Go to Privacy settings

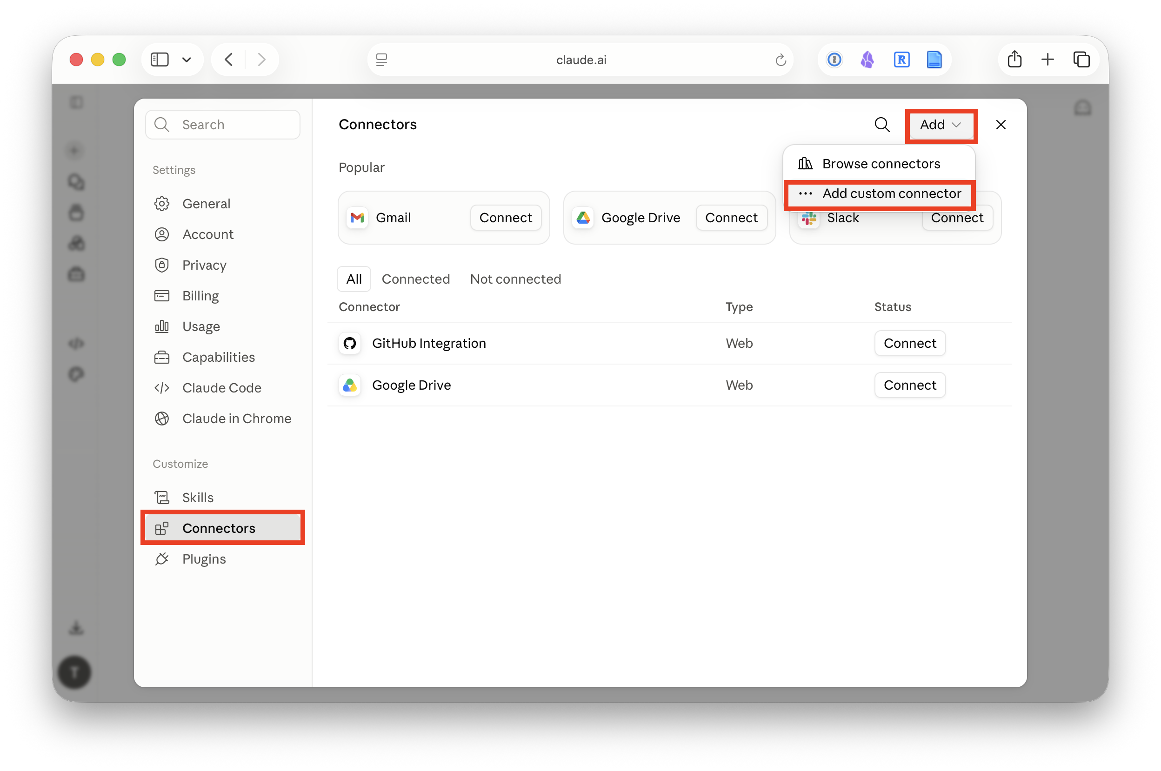[x=223, y=265]
